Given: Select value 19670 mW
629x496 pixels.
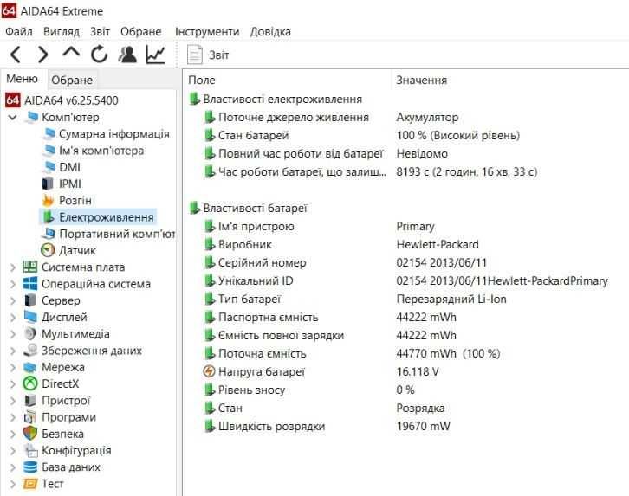Looking at the screenshot, I should pyautogui.click(x=423, y=426).
